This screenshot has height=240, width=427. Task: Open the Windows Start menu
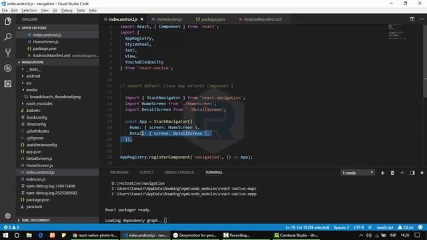click(5, 235)
